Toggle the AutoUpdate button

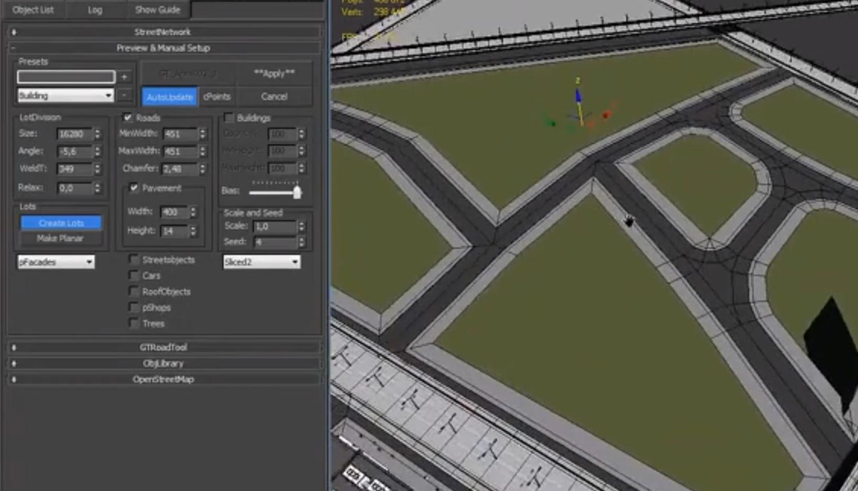170,97
